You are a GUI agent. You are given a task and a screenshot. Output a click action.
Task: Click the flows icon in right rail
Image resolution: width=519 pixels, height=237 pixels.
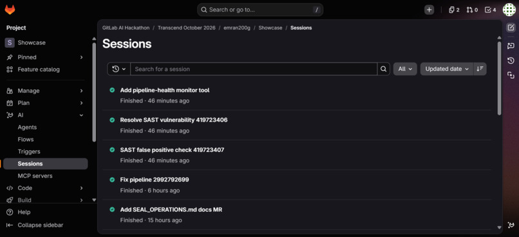[x=511, y=75]
